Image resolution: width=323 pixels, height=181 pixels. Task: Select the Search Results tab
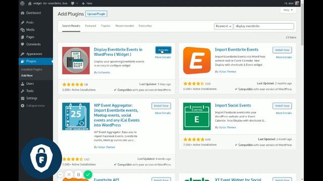71,26
